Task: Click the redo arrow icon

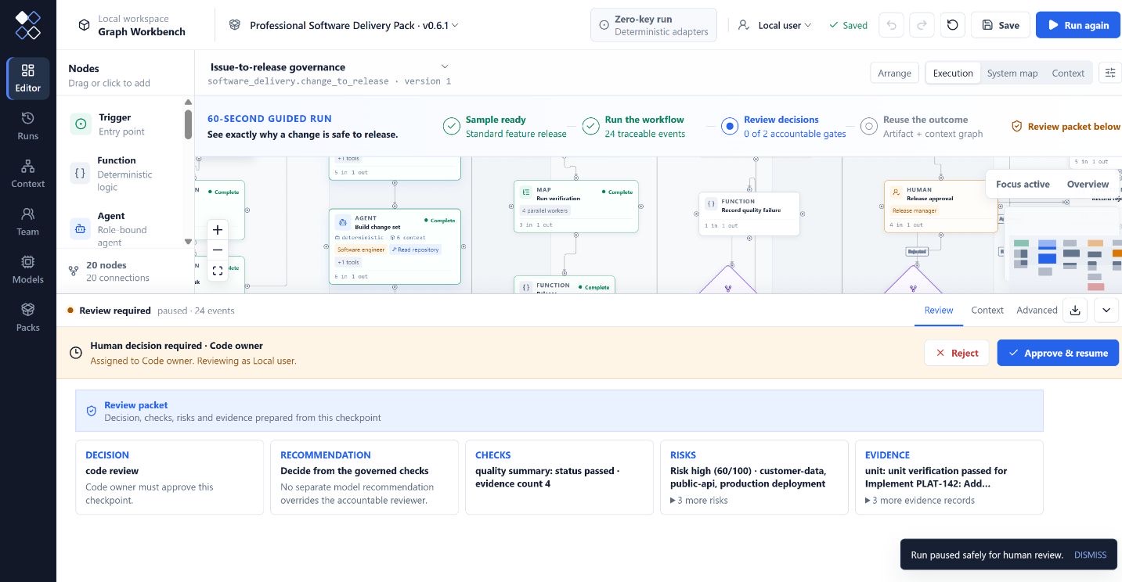Action: coord(922,25)
